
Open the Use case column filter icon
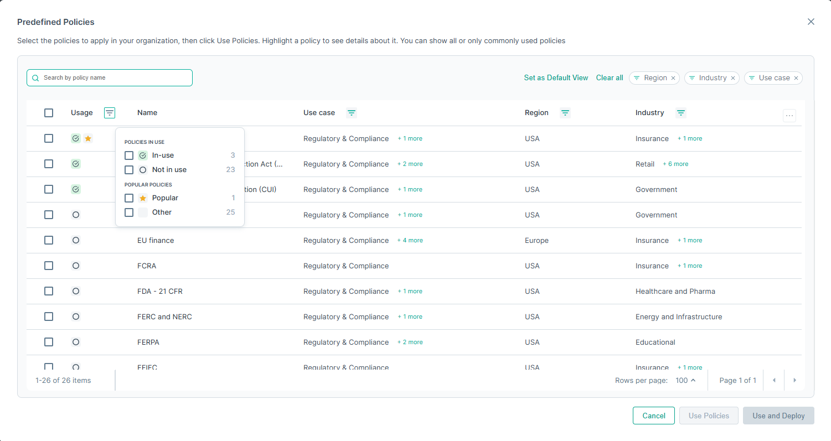pos(352,113)
